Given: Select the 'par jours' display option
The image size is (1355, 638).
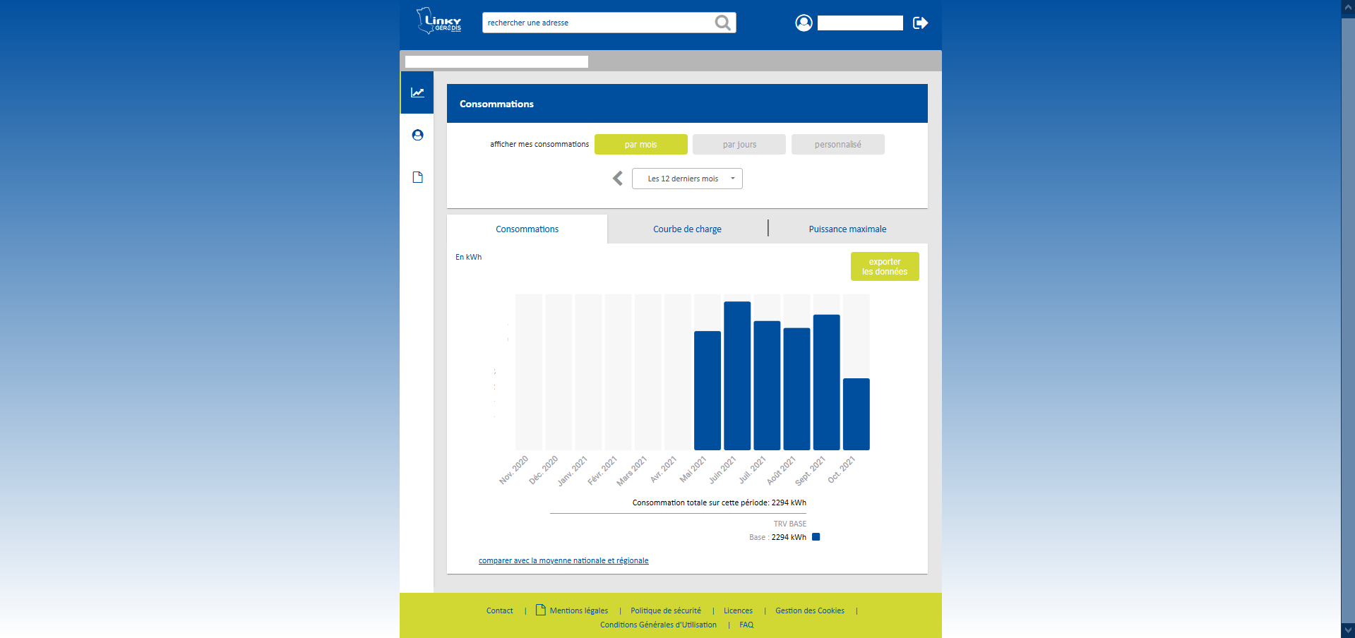Looking at the screenshot, I should (x=739, y=144).
